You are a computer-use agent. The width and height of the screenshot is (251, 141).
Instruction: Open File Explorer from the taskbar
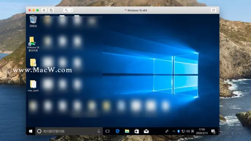pos(127,131)
